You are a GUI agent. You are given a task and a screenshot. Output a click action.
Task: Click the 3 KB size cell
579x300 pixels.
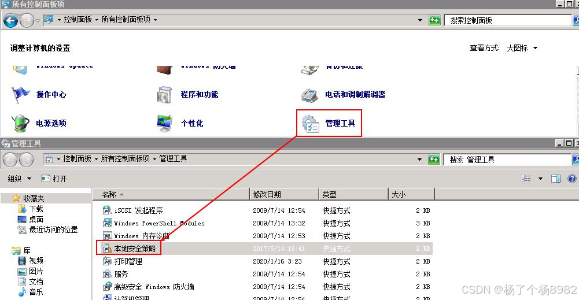423,223
